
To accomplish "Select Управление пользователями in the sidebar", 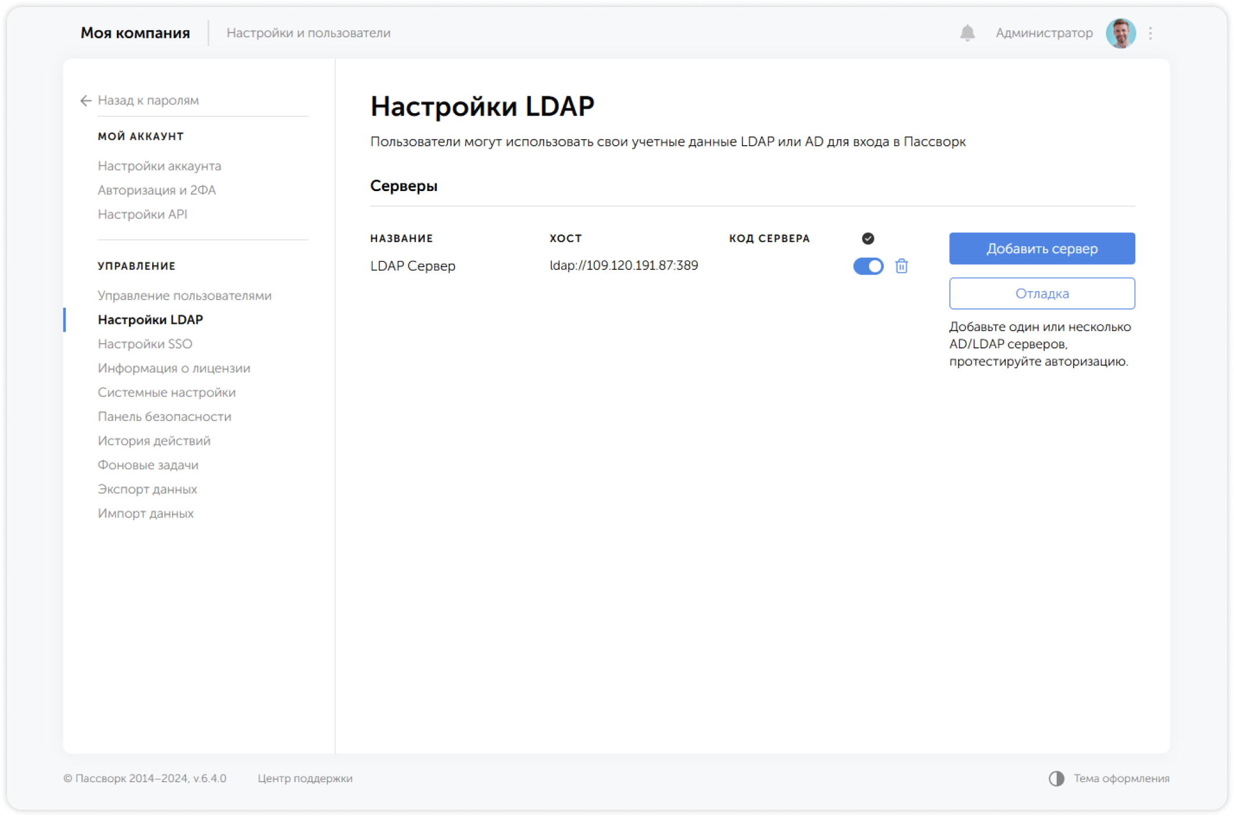I will pyautogui.click(x=185, y=295).
